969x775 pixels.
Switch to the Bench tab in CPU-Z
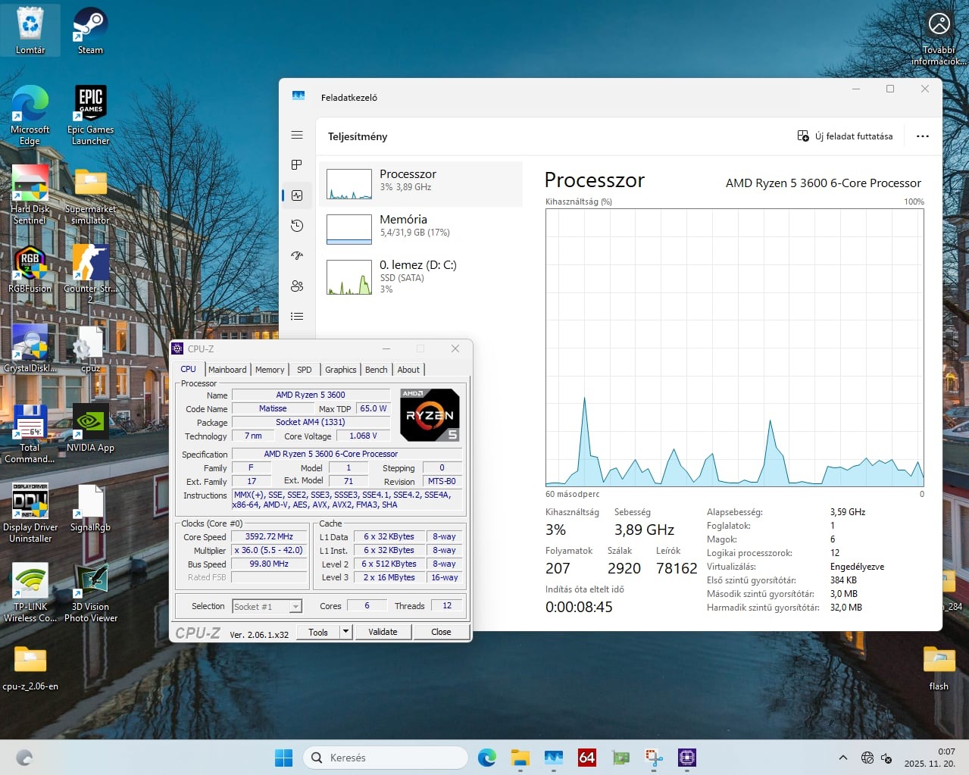coord(377,370)
